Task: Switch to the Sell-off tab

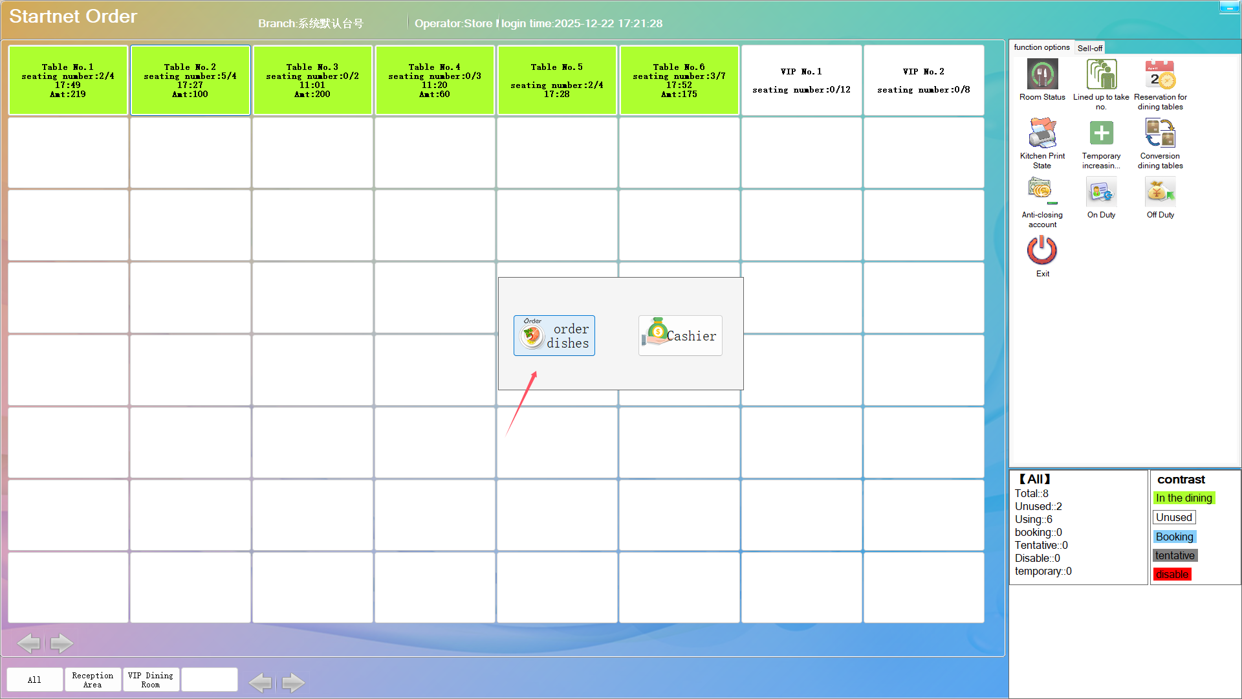Action: point(1090,48)
